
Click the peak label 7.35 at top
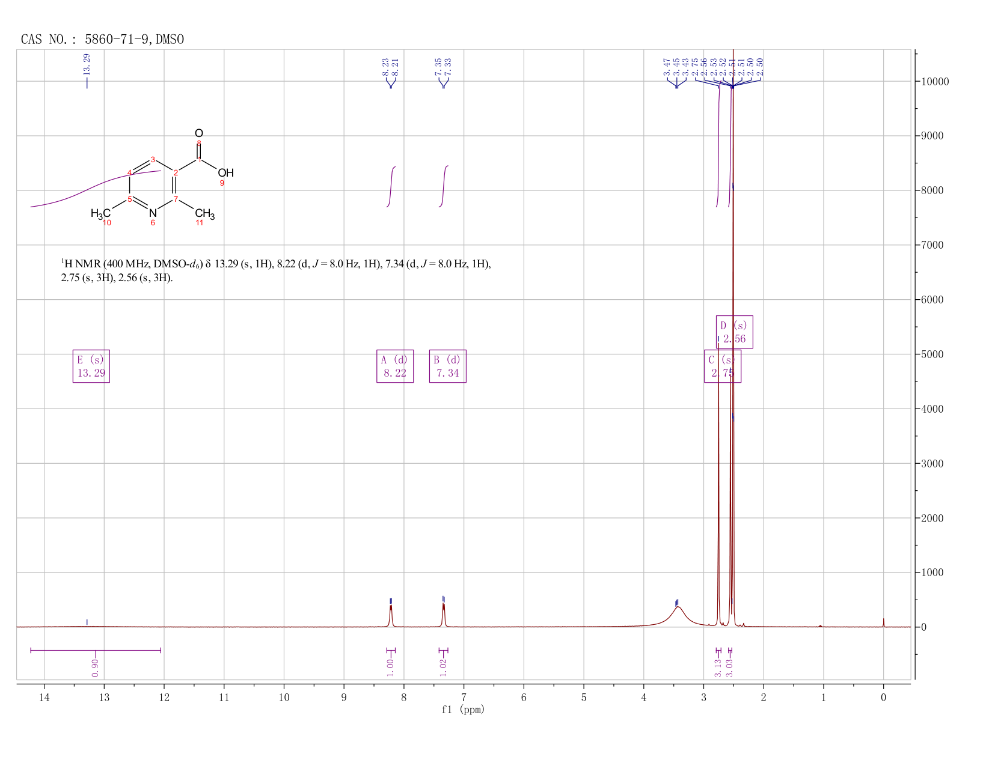tap(439, 67)
